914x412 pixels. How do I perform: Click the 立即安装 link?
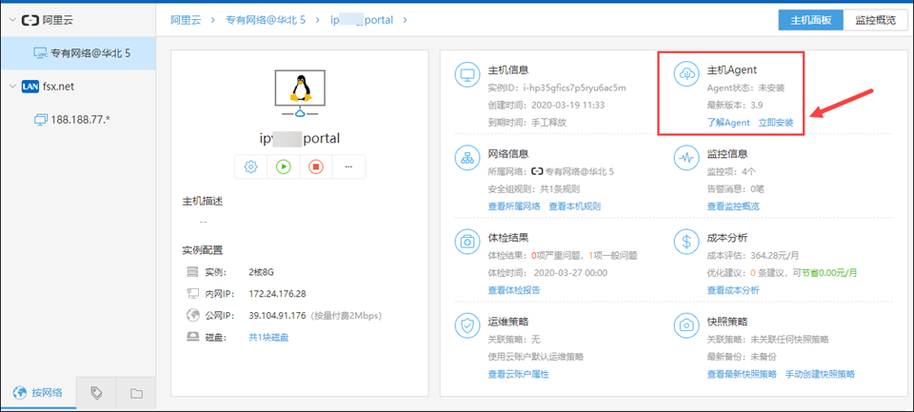[776, 123]
